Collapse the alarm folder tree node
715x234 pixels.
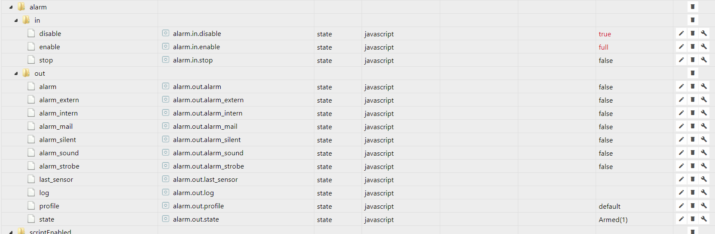[x=11, y=7]
